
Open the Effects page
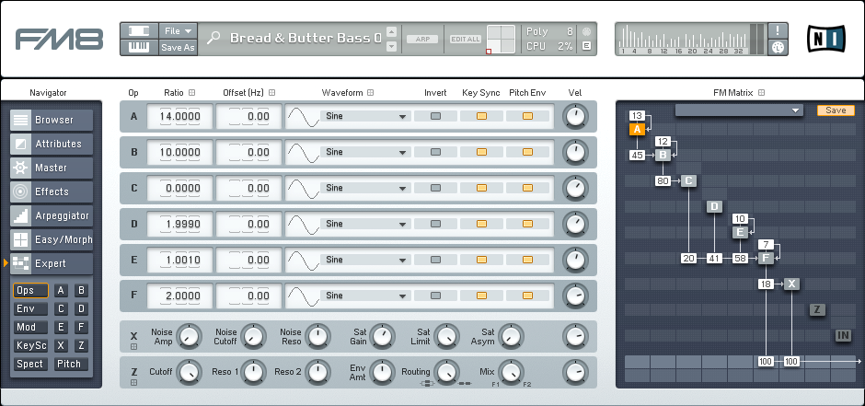52,191
